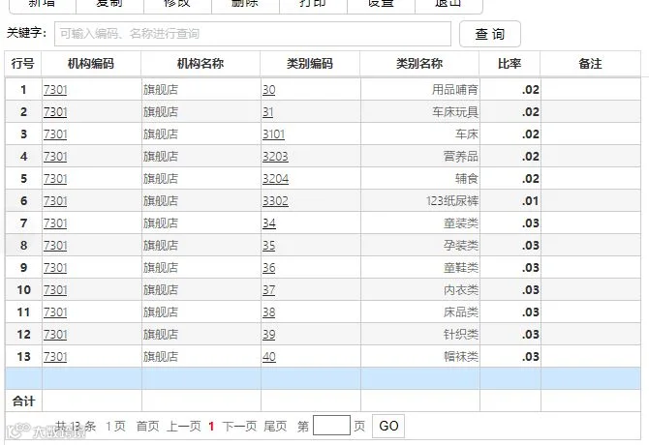The height and width of the screenshot is (445, 649).
Task: Open the 7301 link in row 10
Action: [55, 290]
